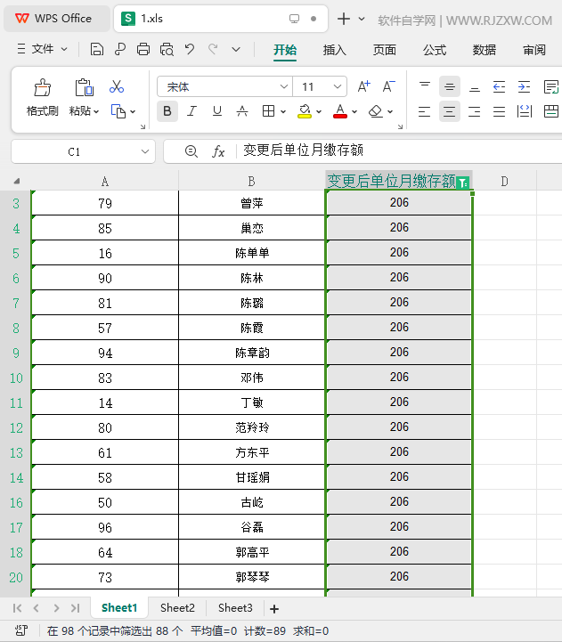
Task: Click the Print icon
Action: pyautogui.click(x=143, y=50)
